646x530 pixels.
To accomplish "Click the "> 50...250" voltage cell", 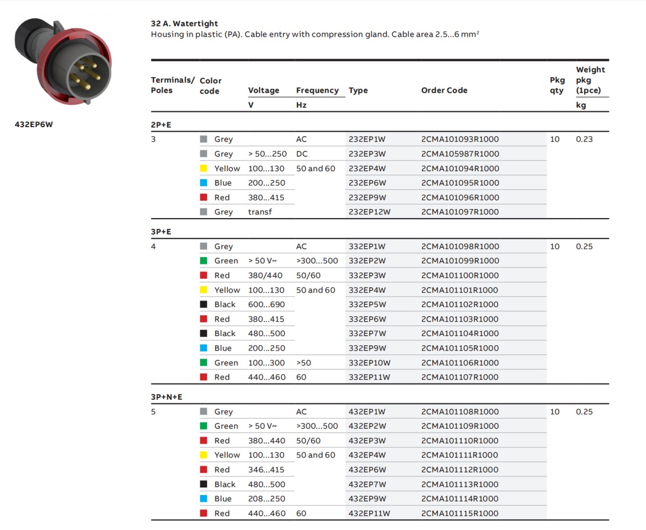I will point(268,154).
